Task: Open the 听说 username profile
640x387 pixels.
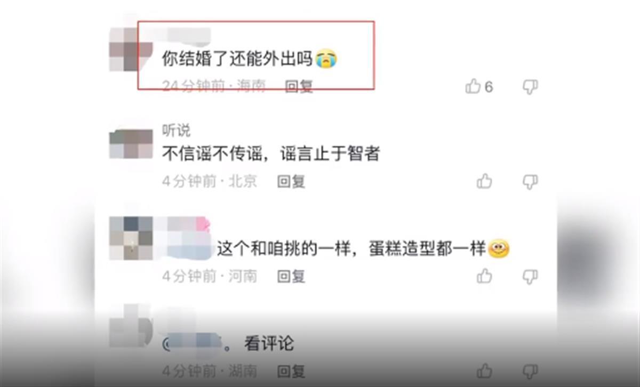Action: pos(176,131)
